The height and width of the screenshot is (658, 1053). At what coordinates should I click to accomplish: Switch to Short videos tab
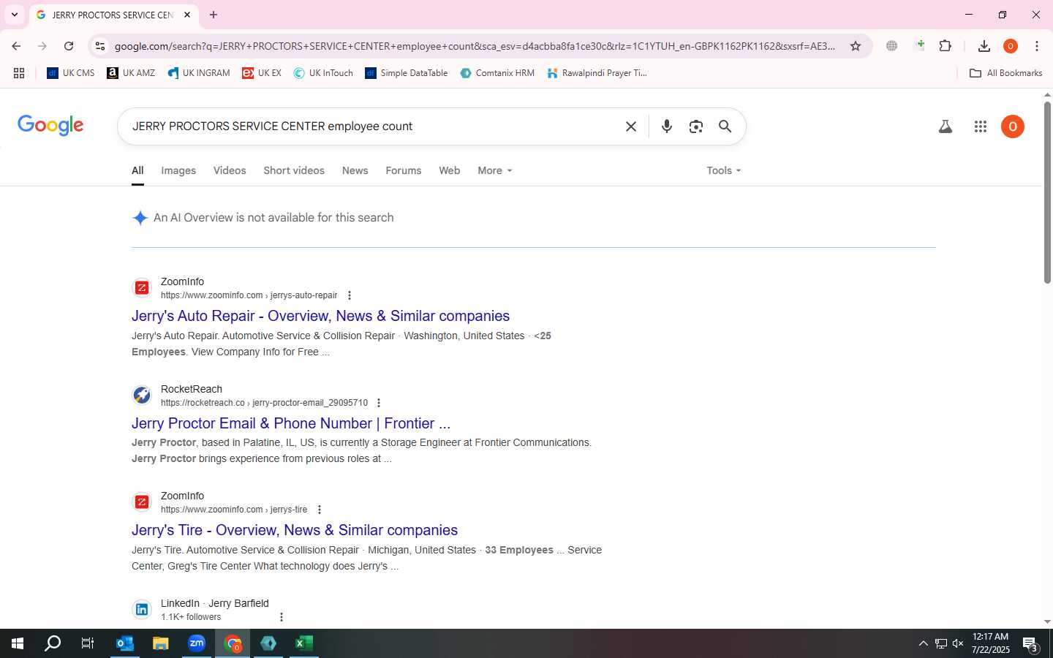294,170
